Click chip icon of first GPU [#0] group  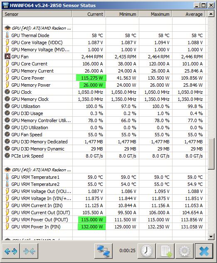click(7, 28)
